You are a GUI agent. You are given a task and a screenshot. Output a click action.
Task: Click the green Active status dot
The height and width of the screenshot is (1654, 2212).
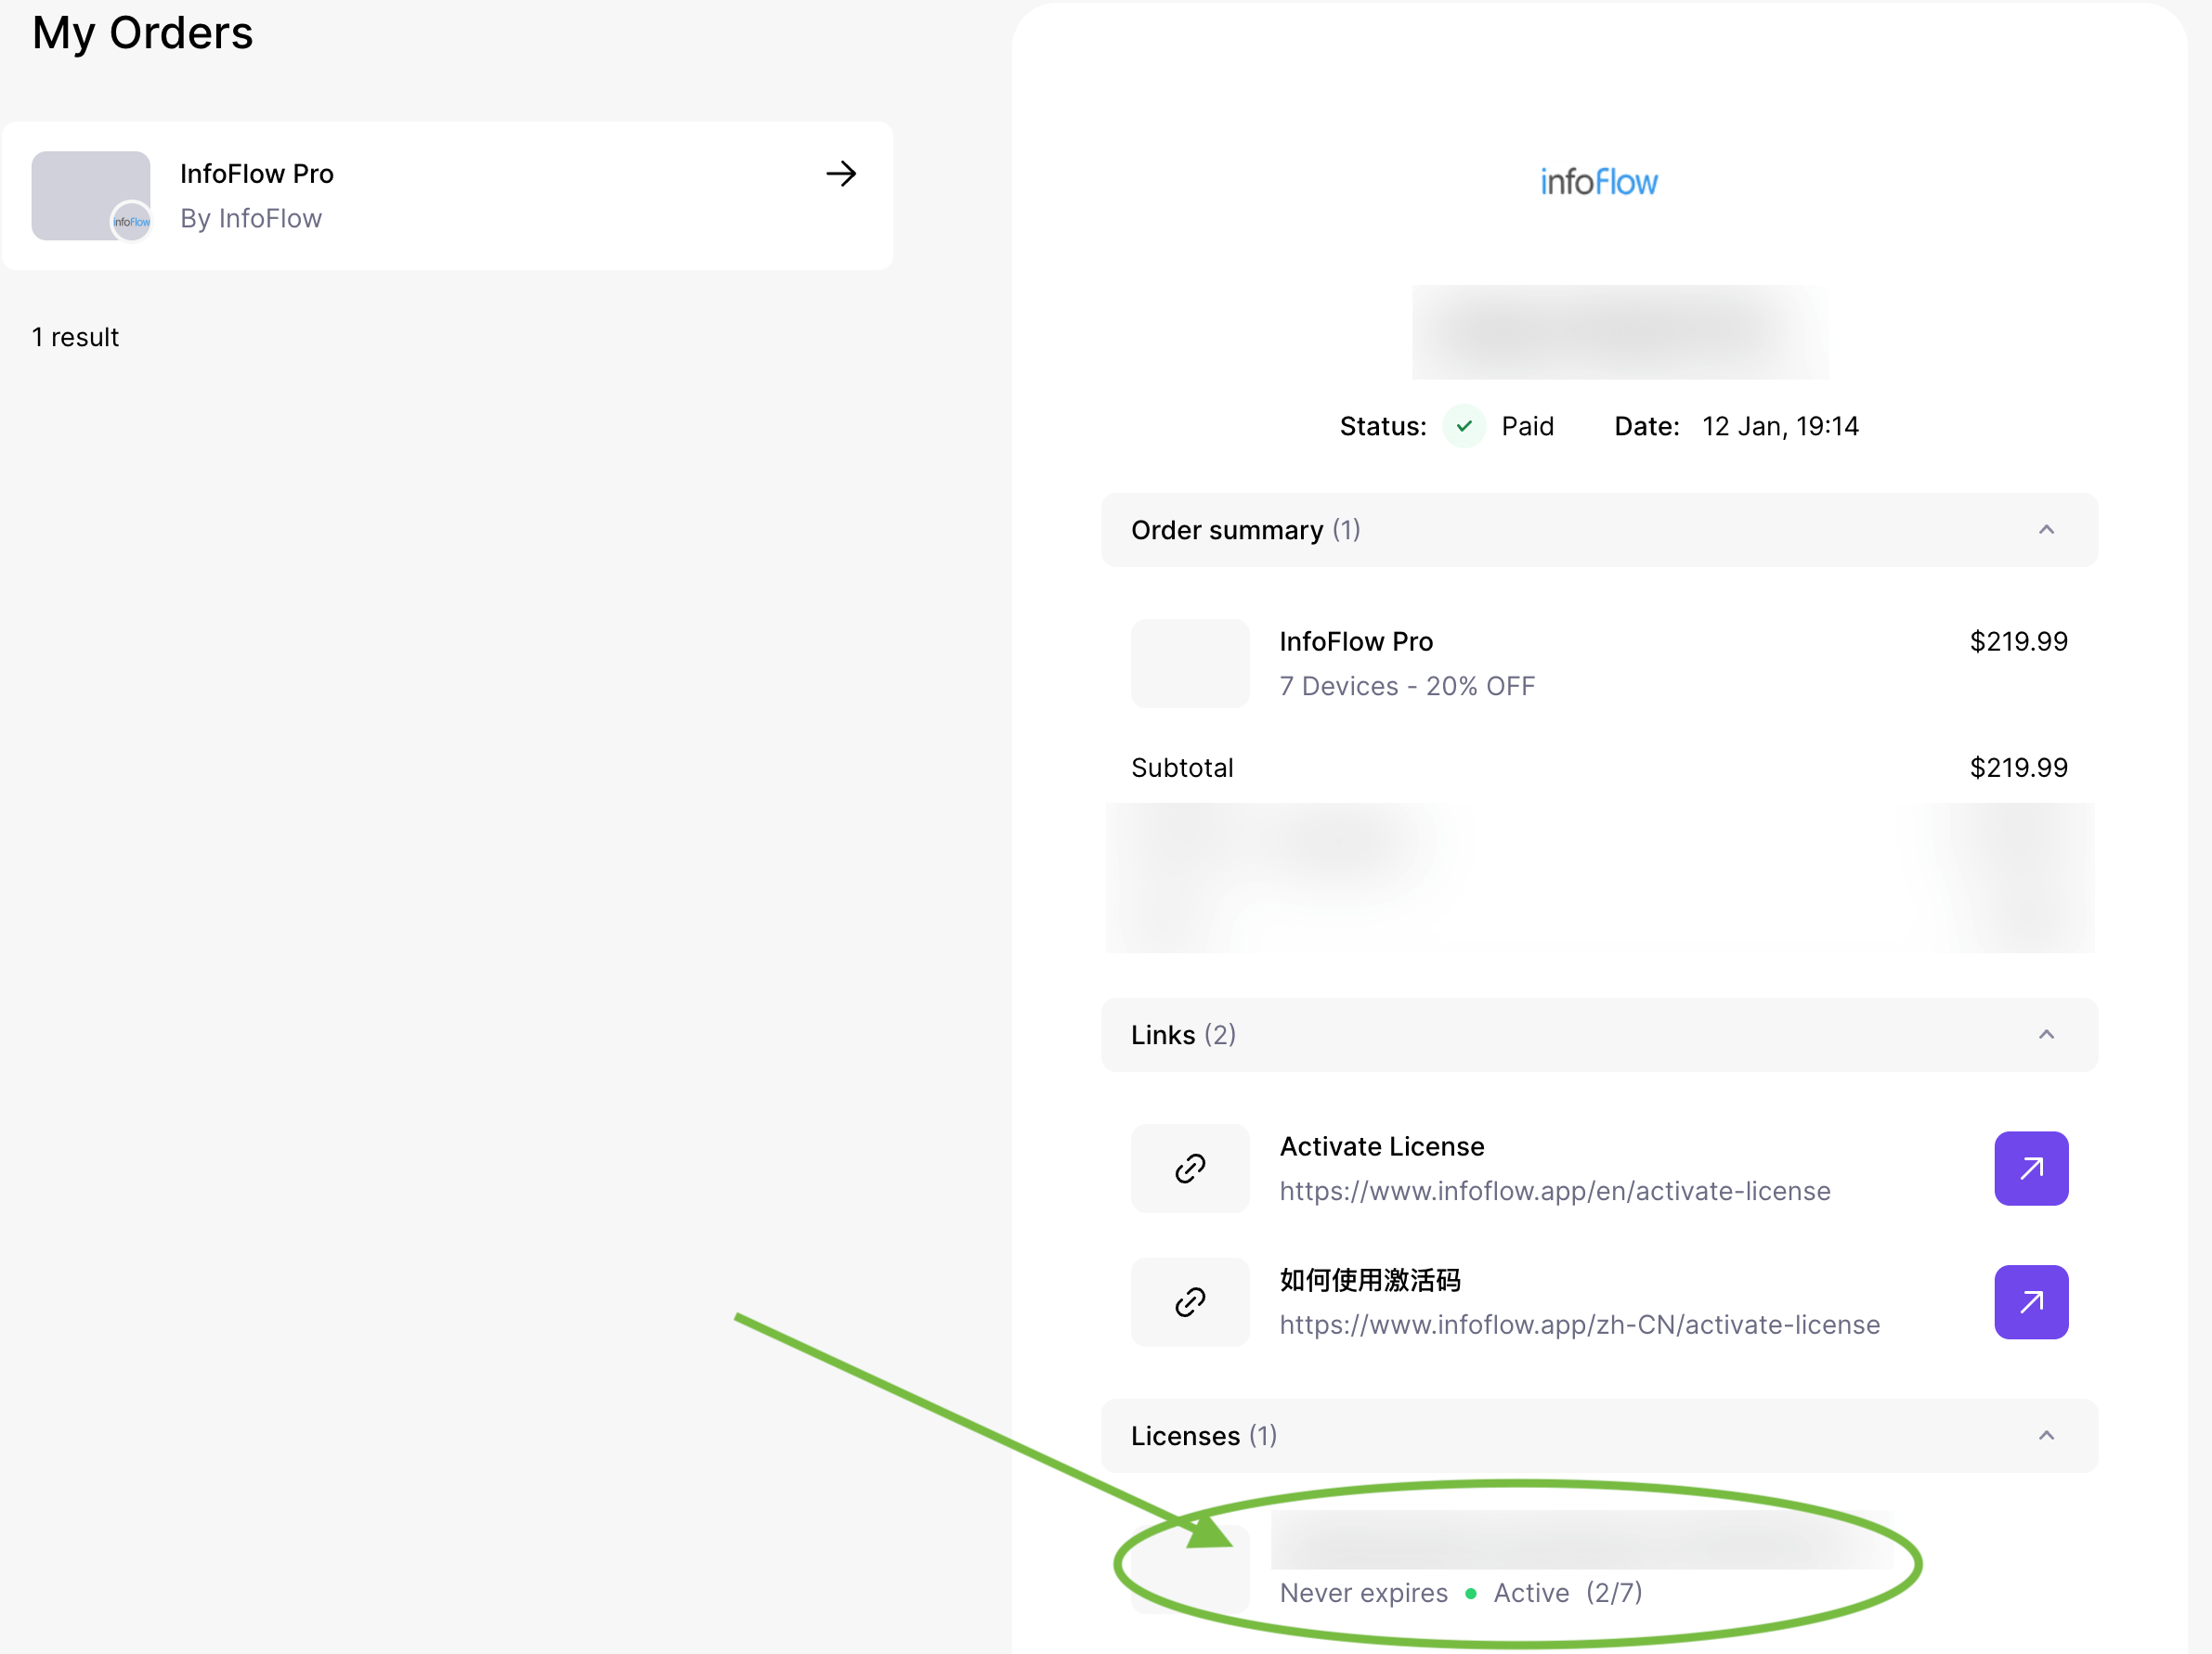[x=1470, y=1593]
